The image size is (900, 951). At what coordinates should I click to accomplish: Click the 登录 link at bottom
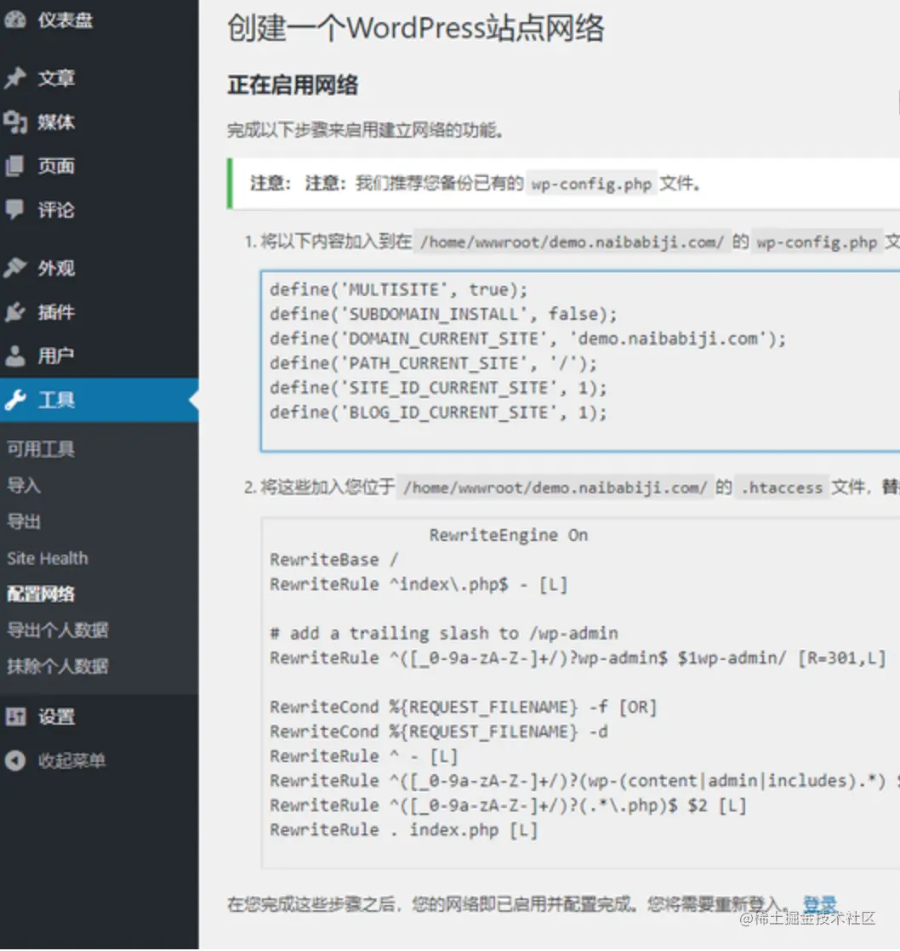[820, 903]
